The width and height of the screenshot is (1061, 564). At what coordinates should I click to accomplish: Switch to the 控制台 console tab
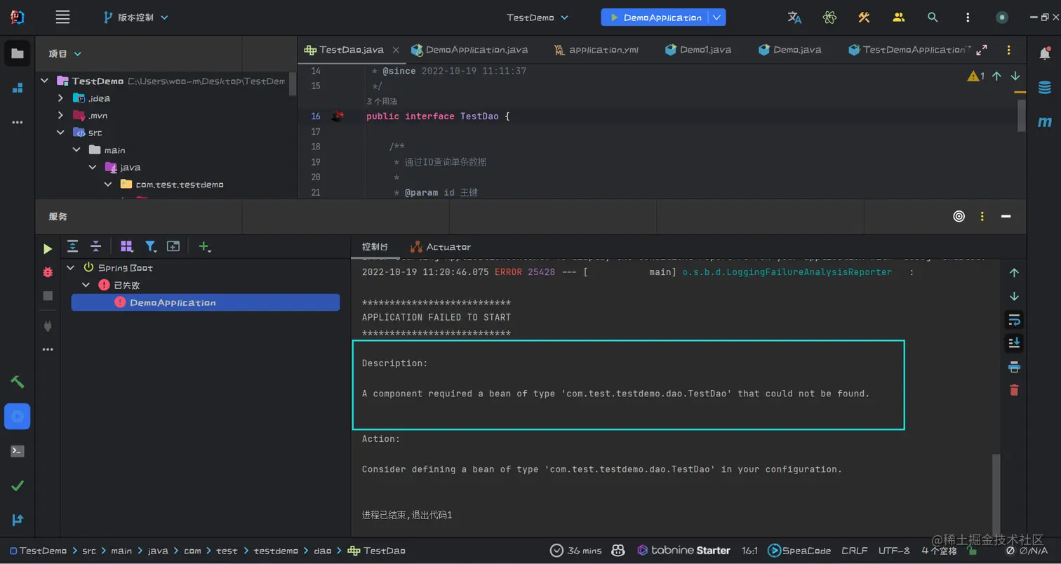pyautogui.click(x=375, y=247)
